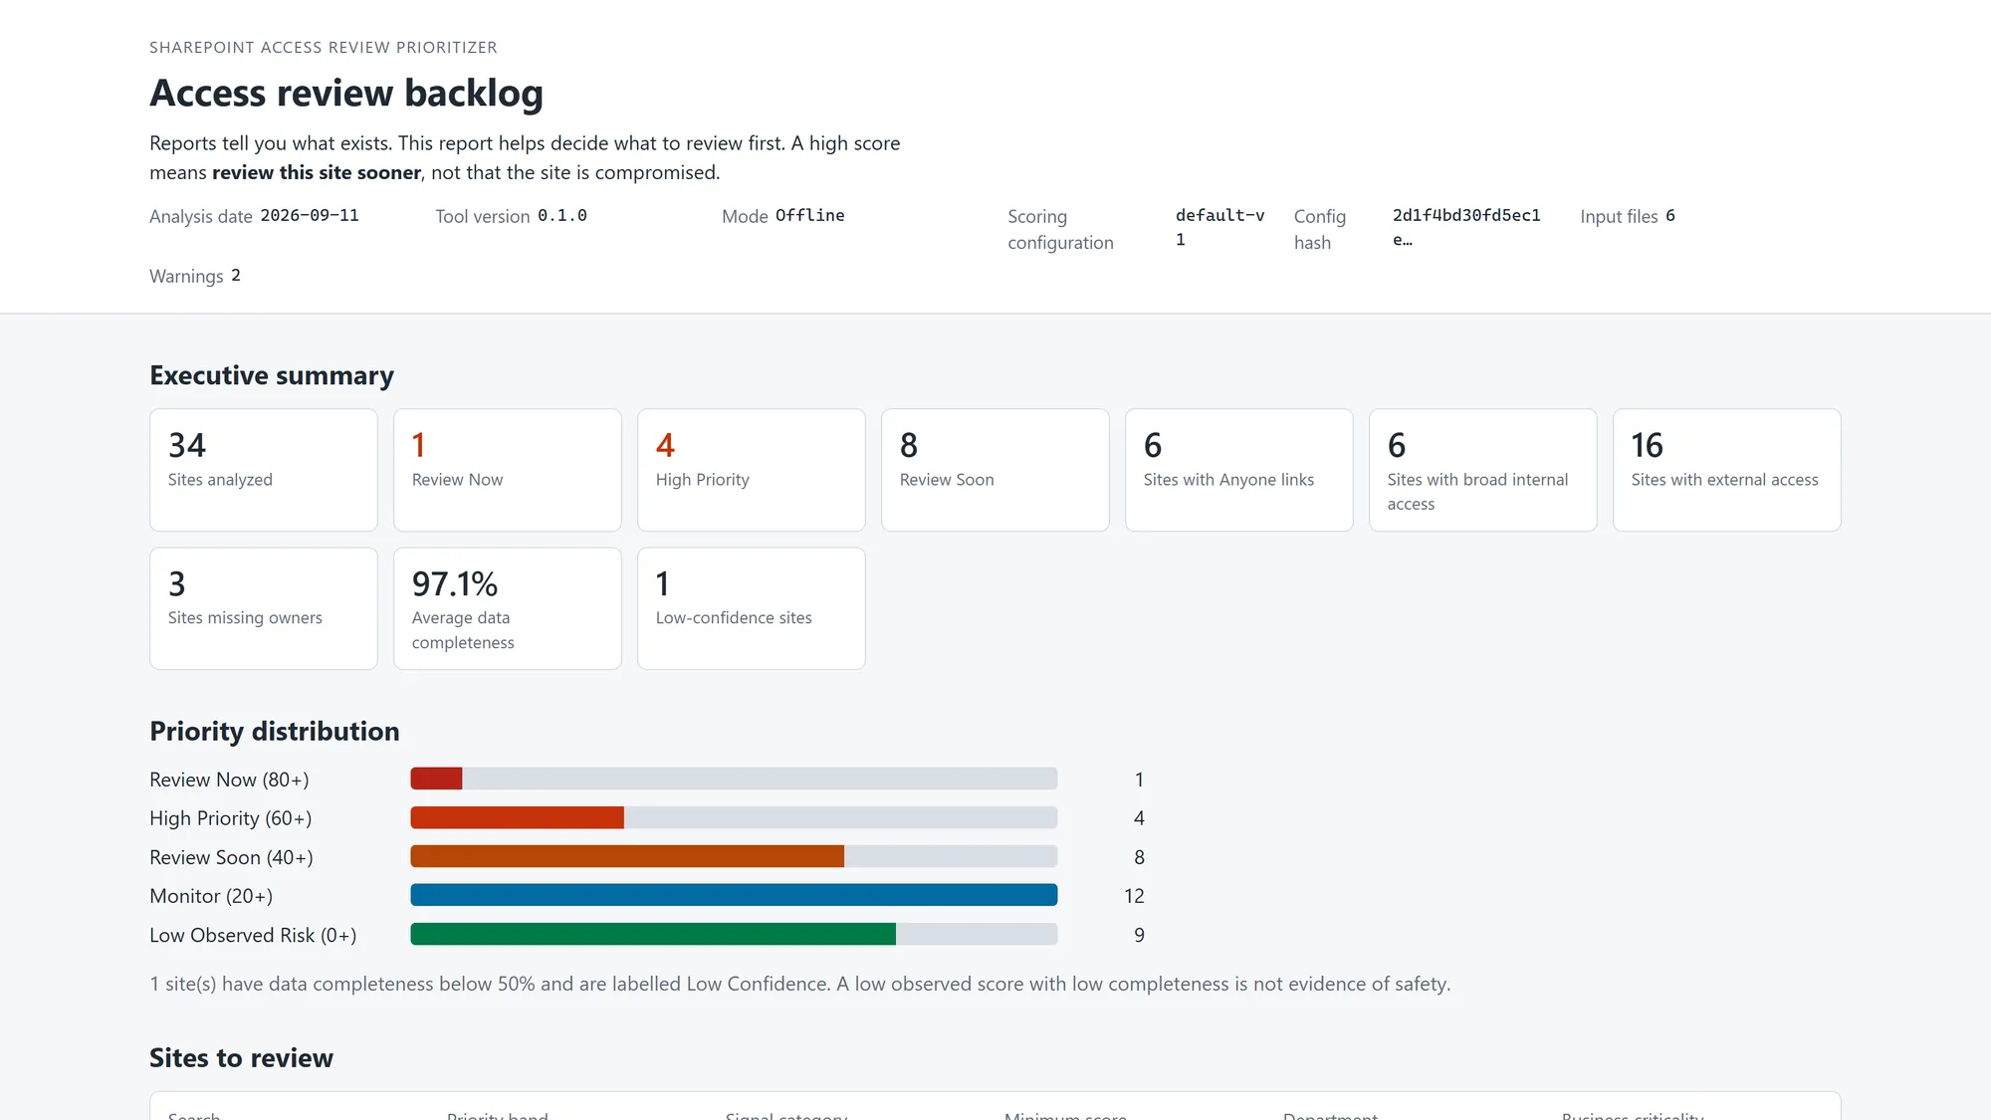Click the Review Now (80+) label
This screenshot has height=1120, width=1991.
[x=229, y=780]
